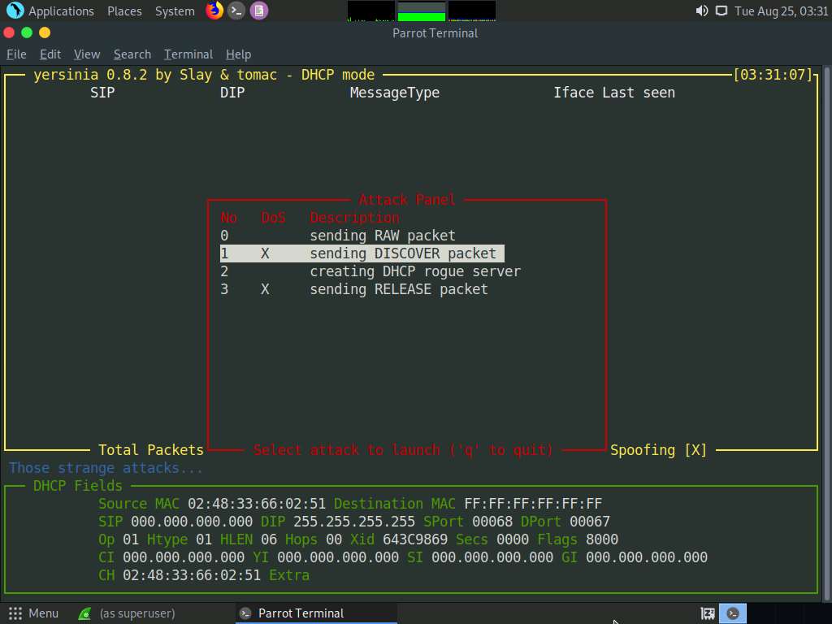Open the Places menu
The image size is (832, 624).
coord(124,11)
